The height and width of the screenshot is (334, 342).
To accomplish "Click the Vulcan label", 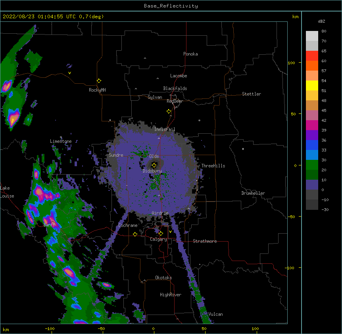I will (215, 314).
